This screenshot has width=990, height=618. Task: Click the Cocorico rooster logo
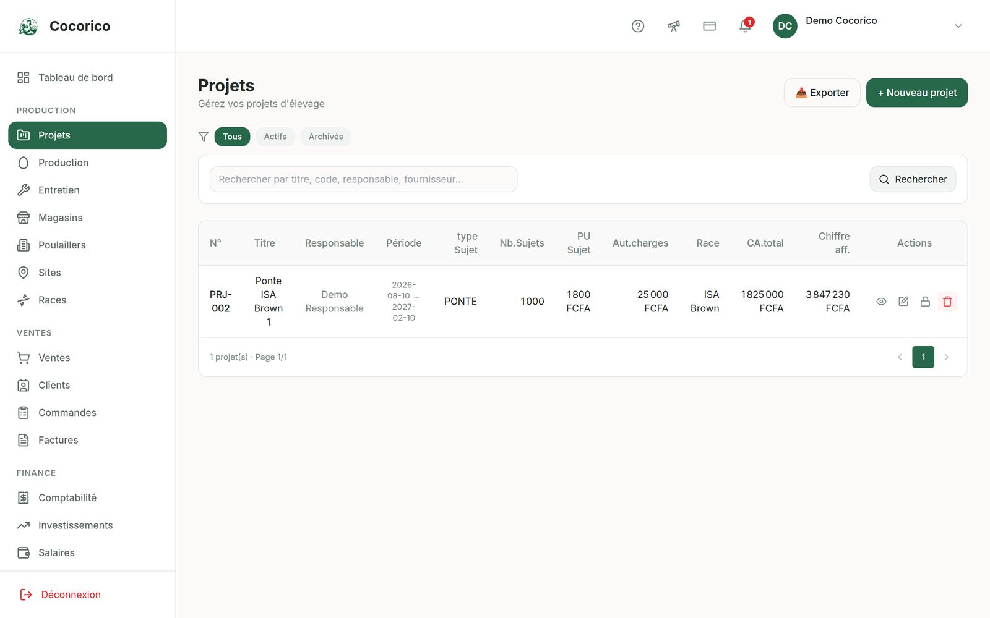pos(28,26)
